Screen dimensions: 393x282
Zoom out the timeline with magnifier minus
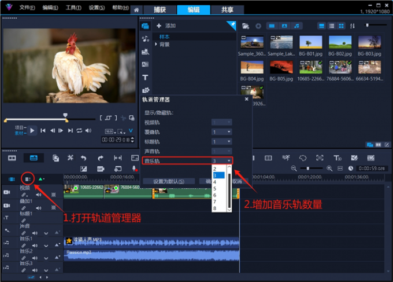tap(294, 169)
